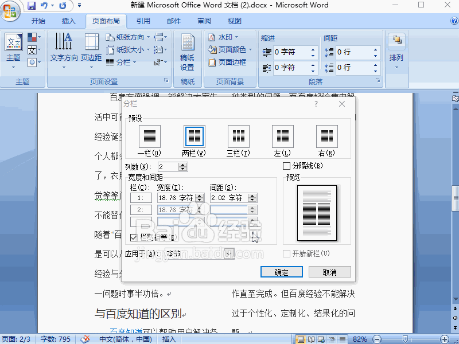459x344 pixels.
Task: Open page breaks menu icon
Action: (x=160, y=37)
